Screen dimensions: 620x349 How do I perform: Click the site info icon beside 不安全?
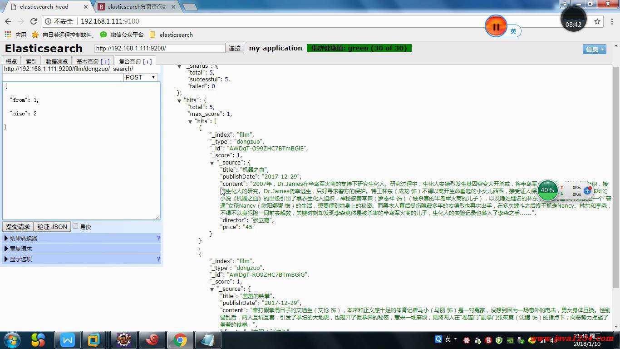tap(48, 21)
